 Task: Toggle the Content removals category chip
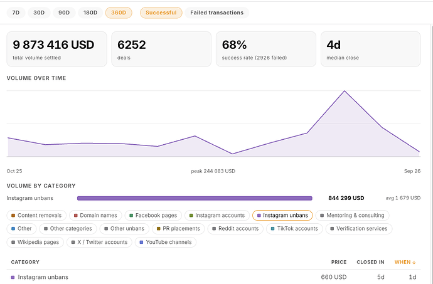[36, 215]
